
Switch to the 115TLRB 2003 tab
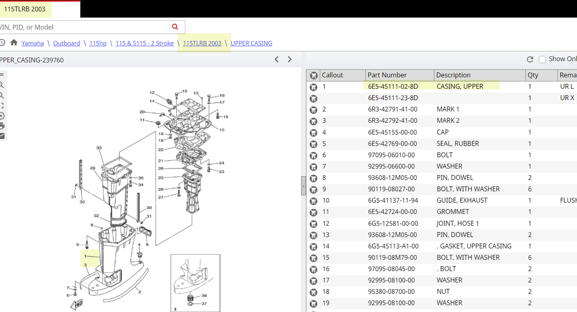tap(25, 9)
